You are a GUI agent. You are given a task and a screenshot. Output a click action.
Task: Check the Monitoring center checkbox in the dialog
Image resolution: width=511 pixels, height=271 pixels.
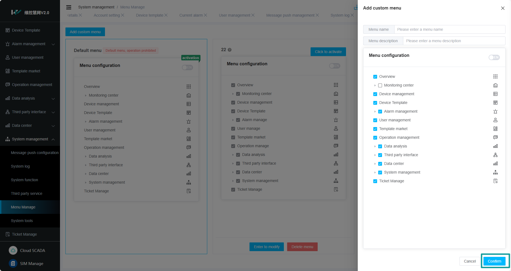380,85
